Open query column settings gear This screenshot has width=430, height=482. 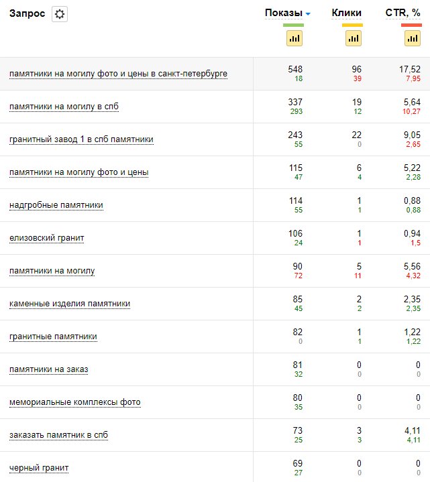60,14
